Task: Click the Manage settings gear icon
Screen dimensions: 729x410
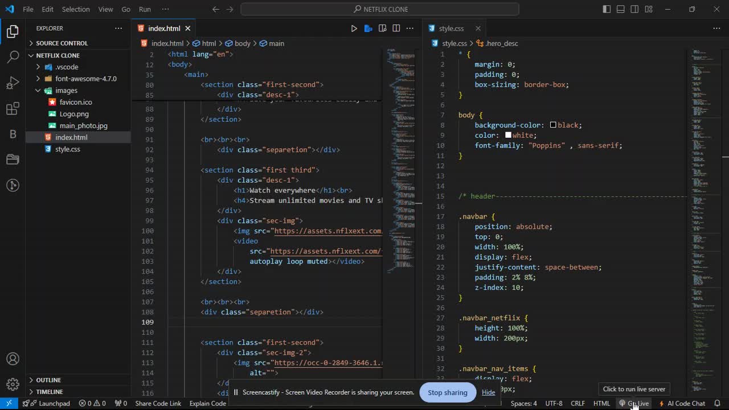Action: pos(13,384)
